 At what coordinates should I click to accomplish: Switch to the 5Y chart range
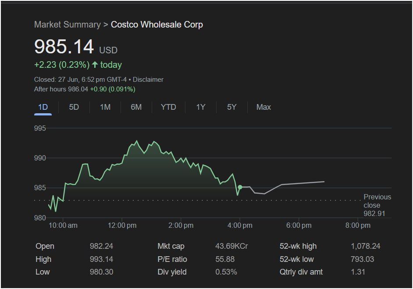[x=232, y=107]
